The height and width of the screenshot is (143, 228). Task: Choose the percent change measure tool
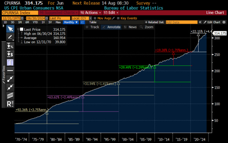point(10,46)
